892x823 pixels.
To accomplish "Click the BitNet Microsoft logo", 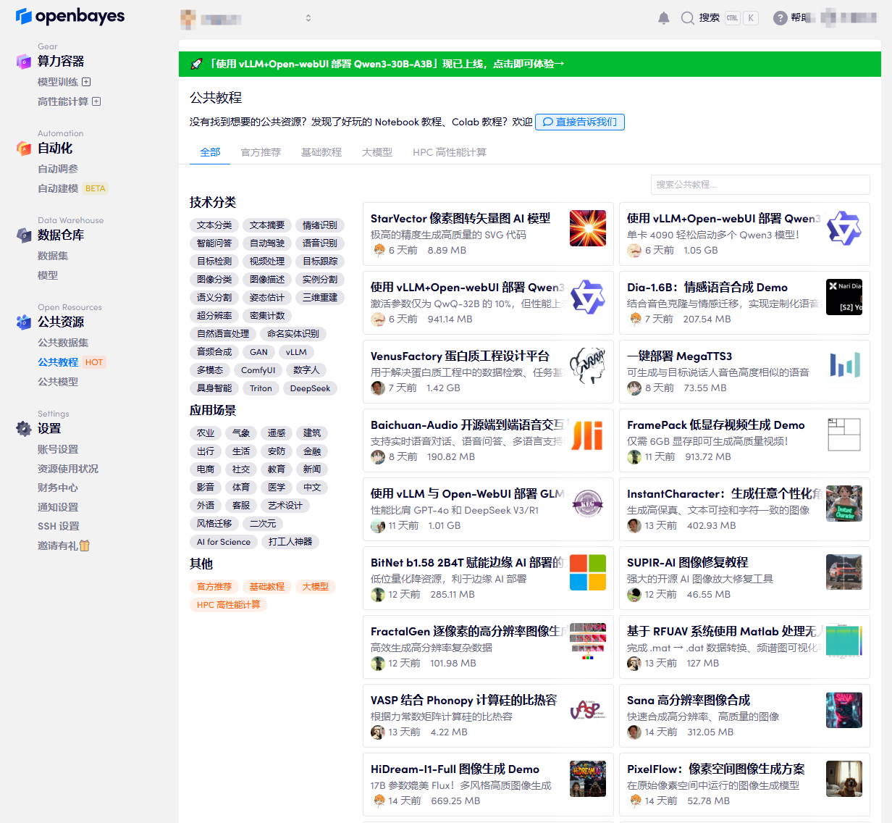I will (x=588, y=572).
